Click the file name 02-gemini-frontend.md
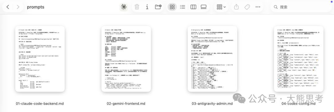This screenshot has height=112, width=334. click(126, 104)
